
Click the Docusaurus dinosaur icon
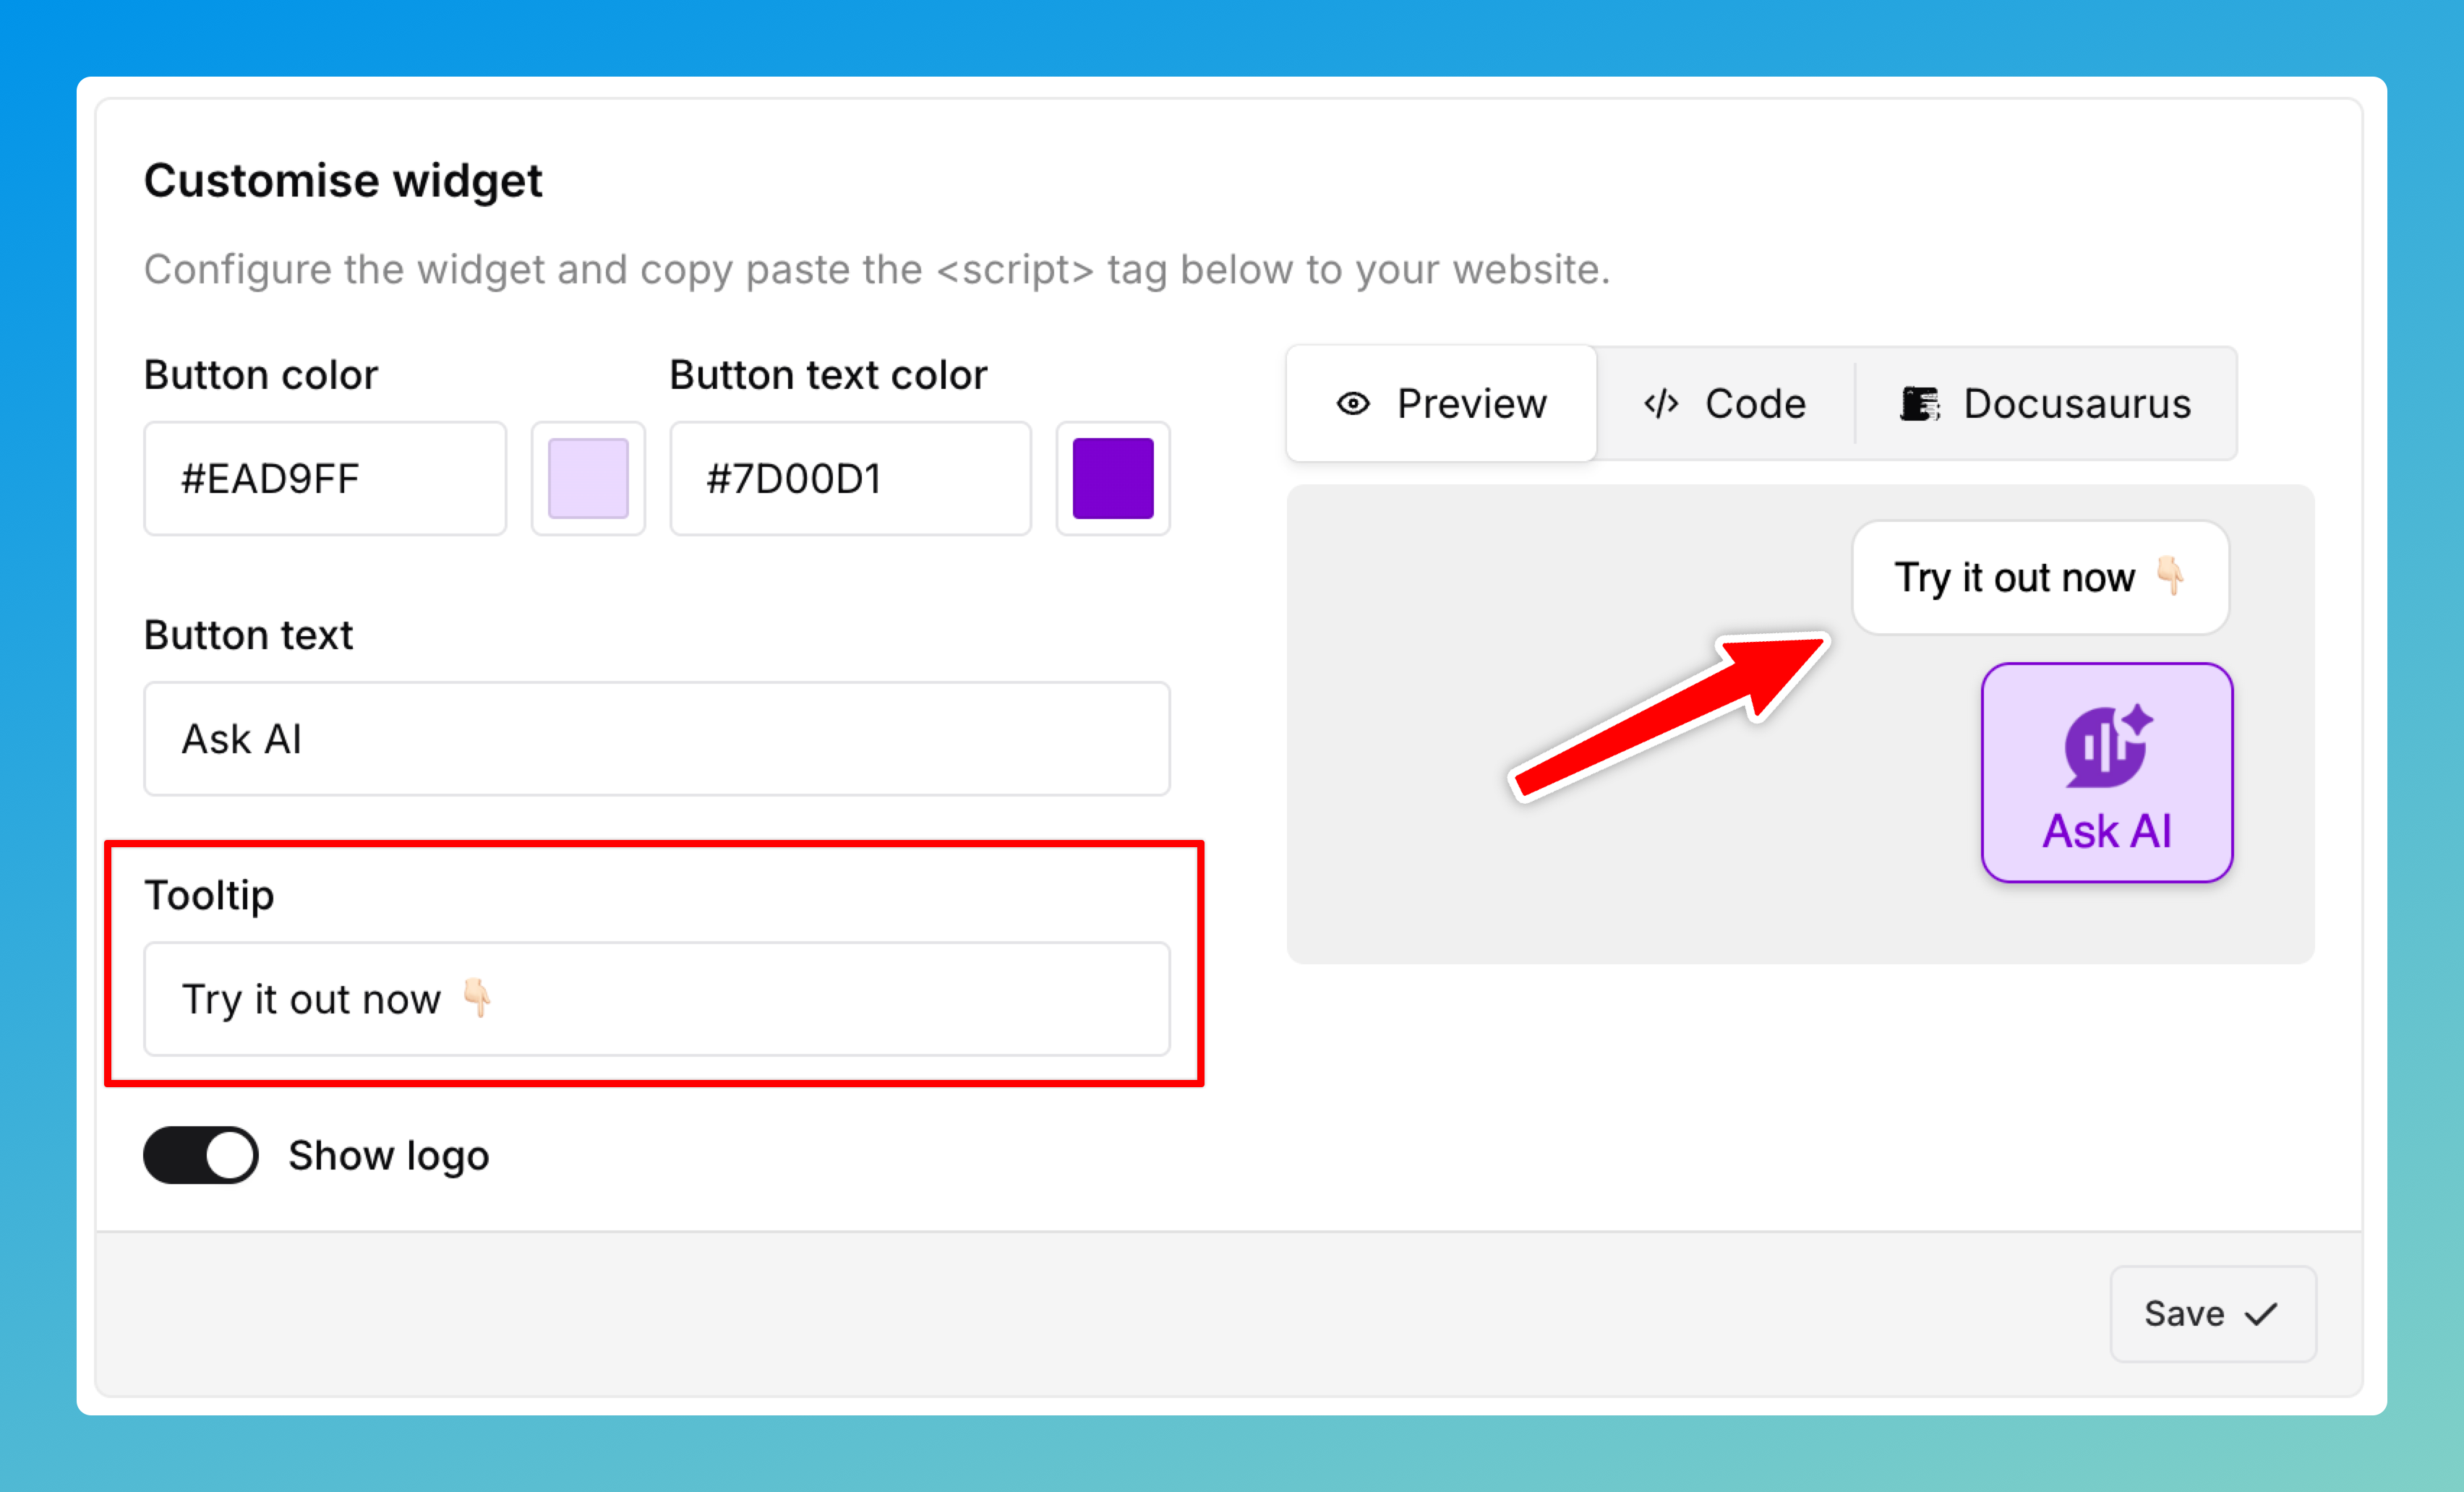[1919, 404]
